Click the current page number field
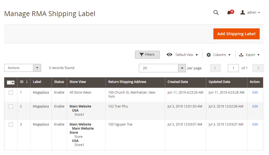 pos(233,68)
